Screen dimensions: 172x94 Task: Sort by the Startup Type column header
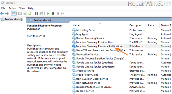point(166,25)
